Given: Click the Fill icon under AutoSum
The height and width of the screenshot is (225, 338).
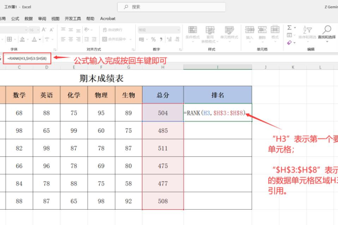Looking at the screenshot, I should click(x=290, y=35).
